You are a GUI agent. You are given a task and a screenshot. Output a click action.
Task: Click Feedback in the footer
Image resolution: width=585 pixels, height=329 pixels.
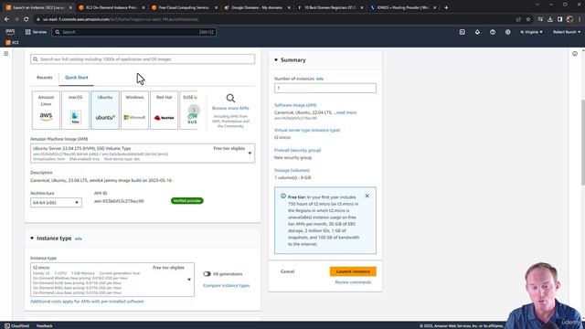click(45, 325)
